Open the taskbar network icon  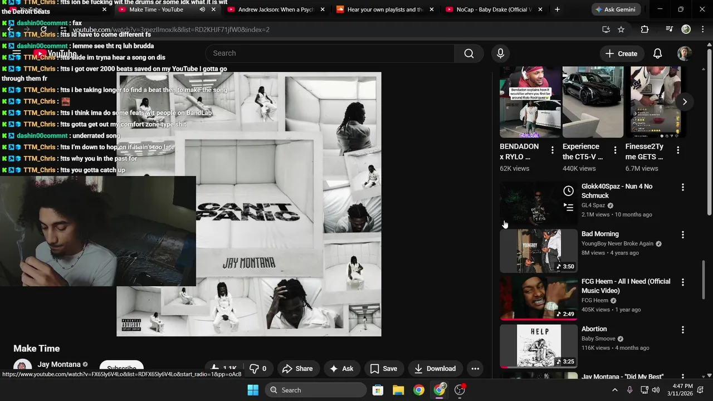pyautogui.click(x=644, y=390)
